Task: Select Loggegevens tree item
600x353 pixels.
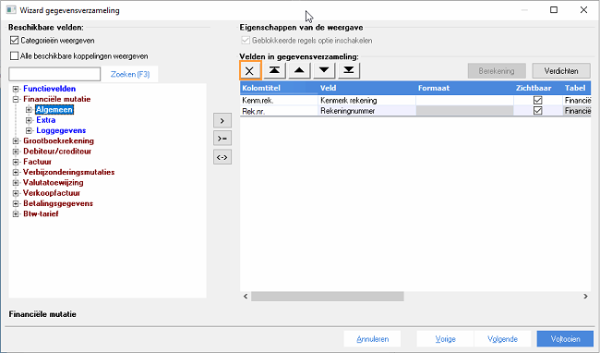Action: point(61,130)
